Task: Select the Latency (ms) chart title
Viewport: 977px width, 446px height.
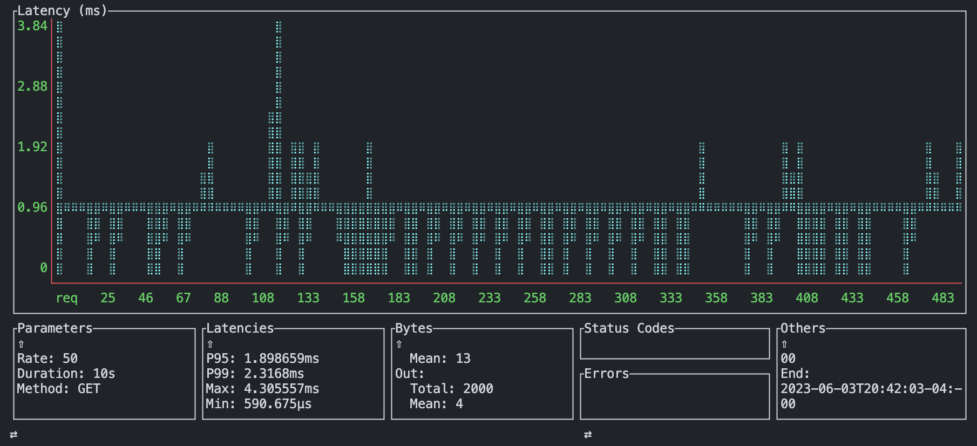Action: [62, 11]
